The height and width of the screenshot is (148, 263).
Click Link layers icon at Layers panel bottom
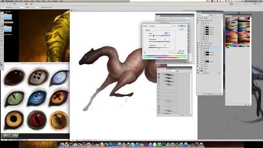203,94
